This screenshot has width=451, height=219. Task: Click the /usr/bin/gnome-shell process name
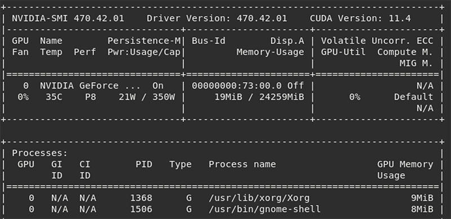(264, 209)
